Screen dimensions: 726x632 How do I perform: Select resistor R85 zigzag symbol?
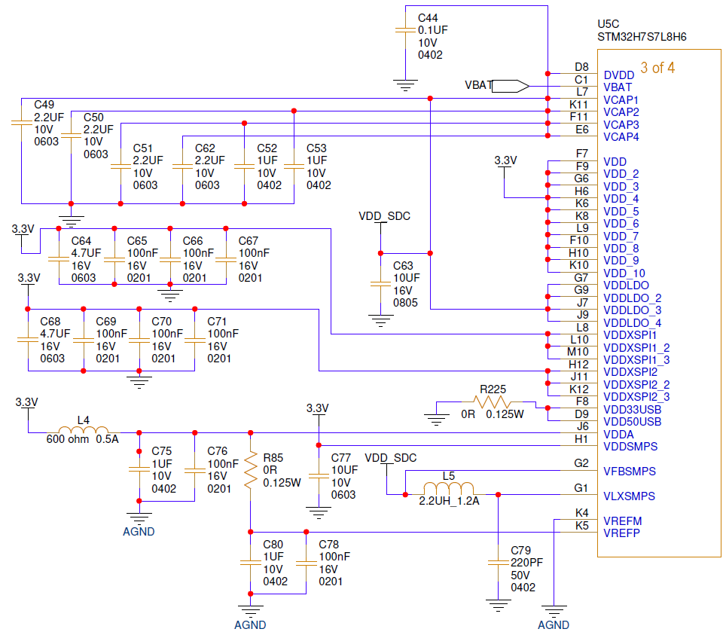point(251,470)
